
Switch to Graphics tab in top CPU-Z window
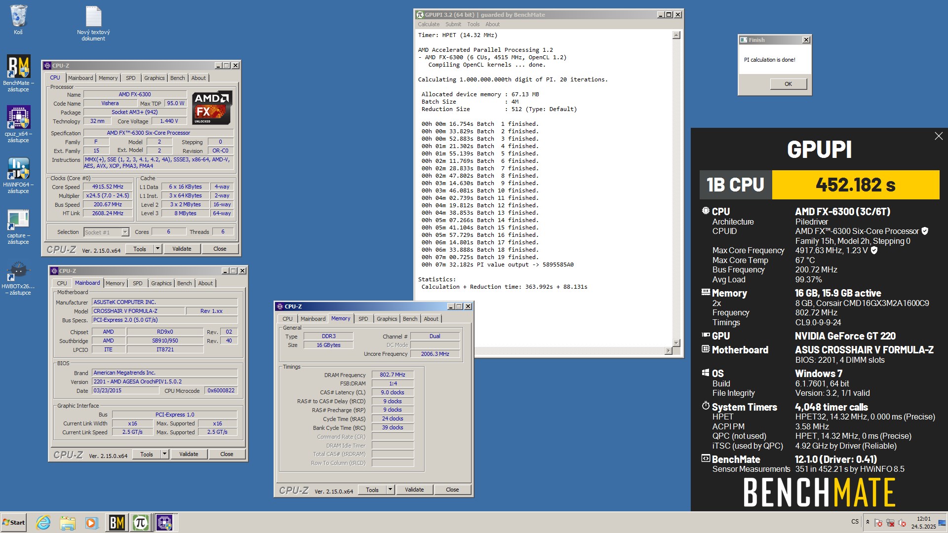(155, 78)
